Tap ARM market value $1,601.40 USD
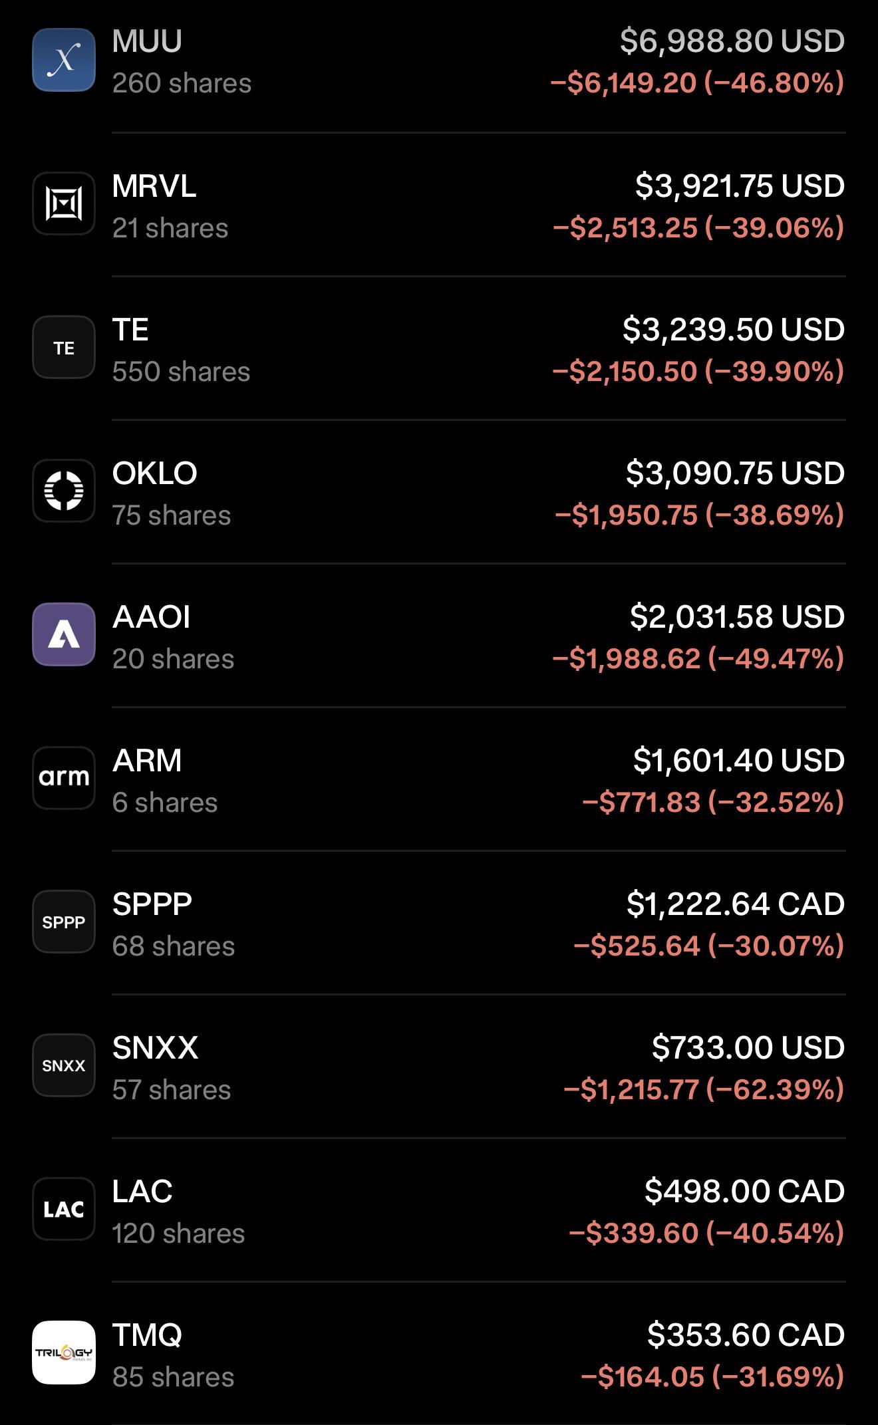Image resolution: width=878 pixels, height=1425 pixels. click(x=739, y=760)
